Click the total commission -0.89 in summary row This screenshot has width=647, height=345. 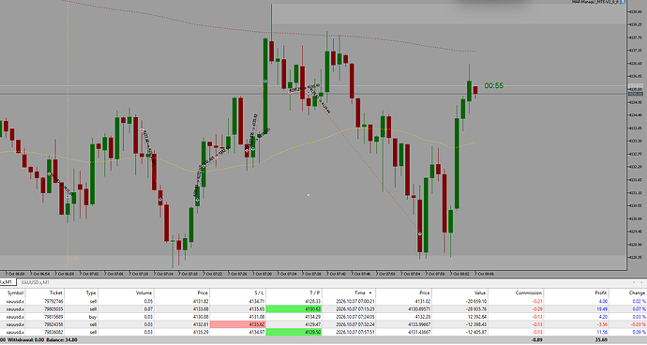(x=537, y=340)
